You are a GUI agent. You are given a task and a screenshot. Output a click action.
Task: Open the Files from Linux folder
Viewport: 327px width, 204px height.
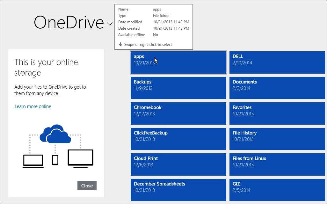click(277, 164)
